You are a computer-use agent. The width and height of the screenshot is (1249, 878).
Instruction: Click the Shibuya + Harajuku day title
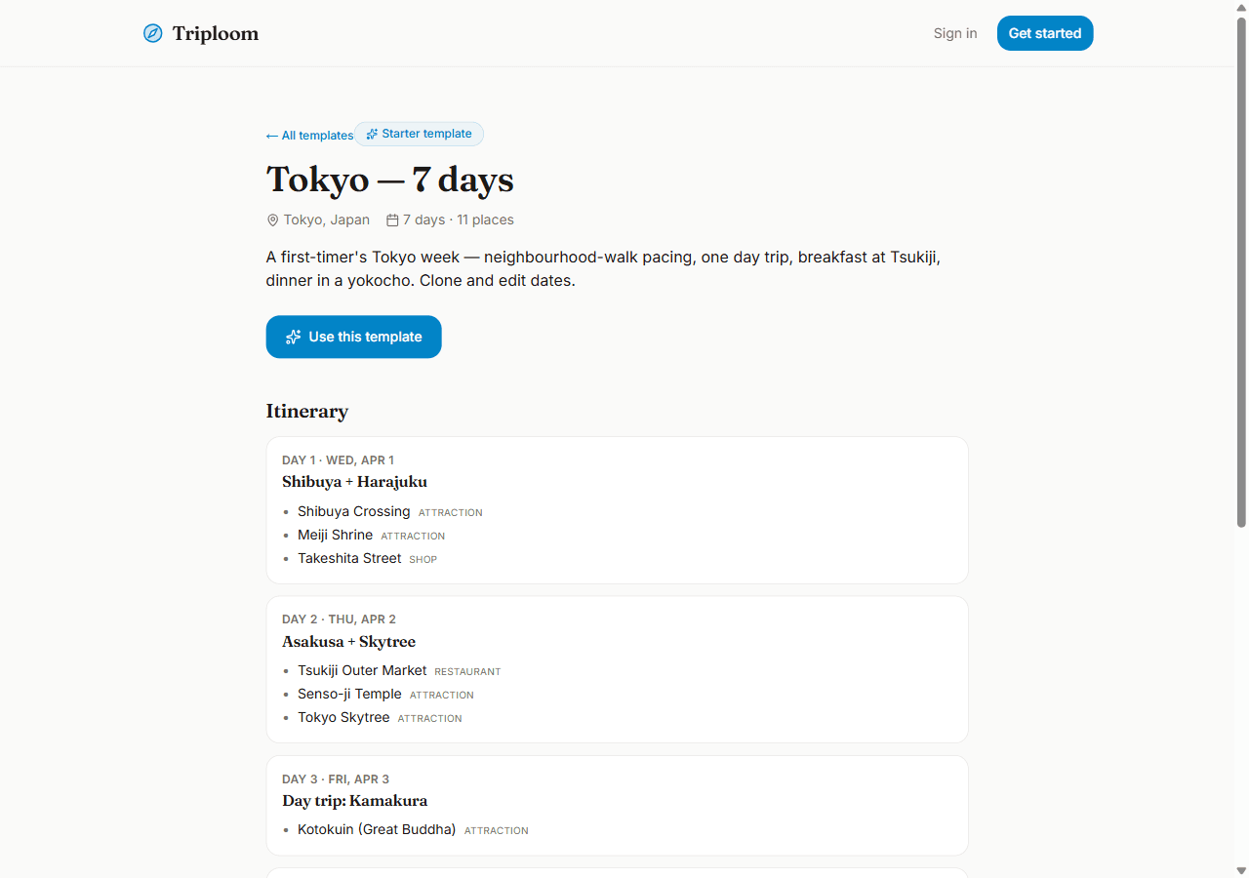(x=355, y=482)
